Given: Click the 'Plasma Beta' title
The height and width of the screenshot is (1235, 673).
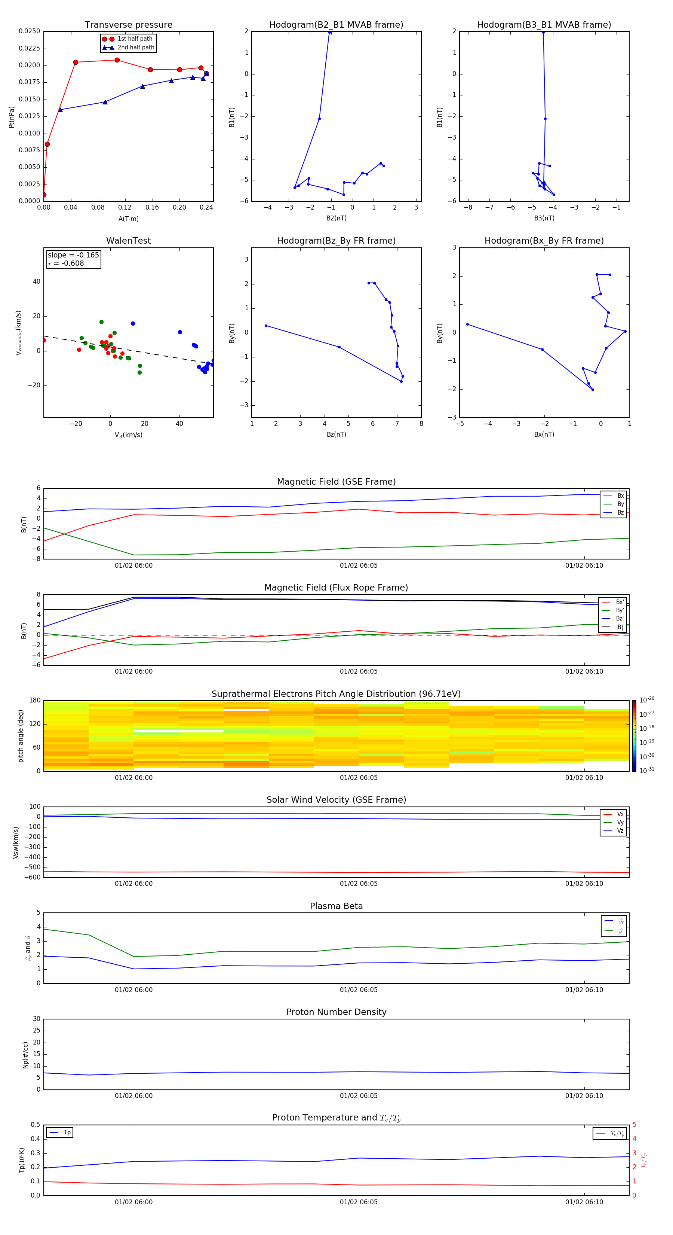Looking at the screenshot, I should pyautogui.click(x=336, y=906).
